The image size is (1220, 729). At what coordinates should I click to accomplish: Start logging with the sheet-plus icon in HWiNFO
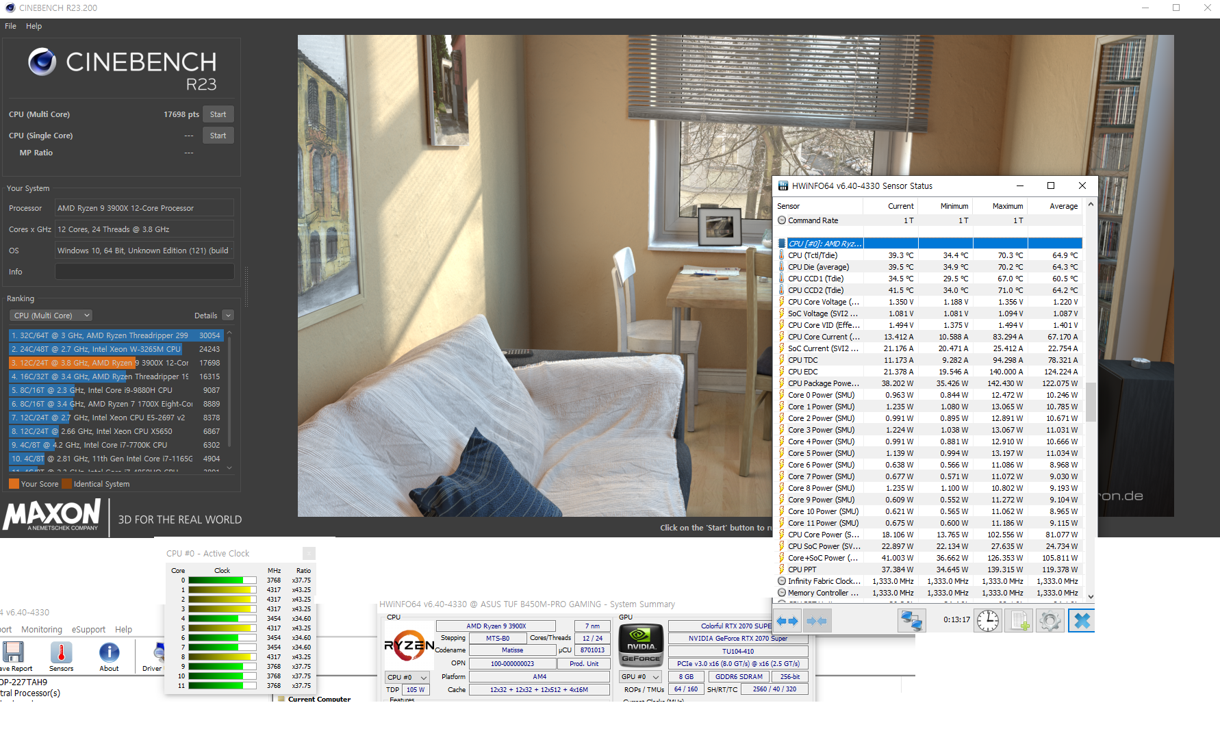1019,621
